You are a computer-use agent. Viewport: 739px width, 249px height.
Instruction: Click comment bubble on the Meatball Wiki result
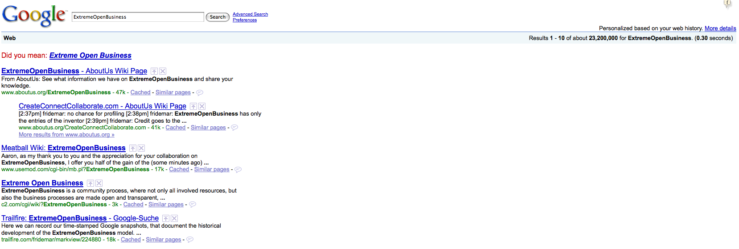tap(238, 169)
